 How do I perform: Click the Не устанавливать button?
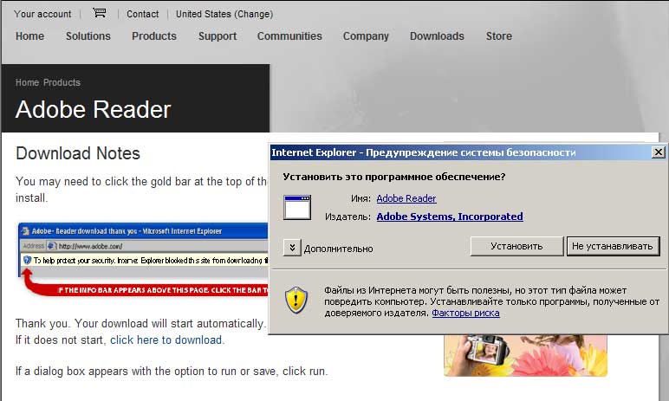coord(614,246)
